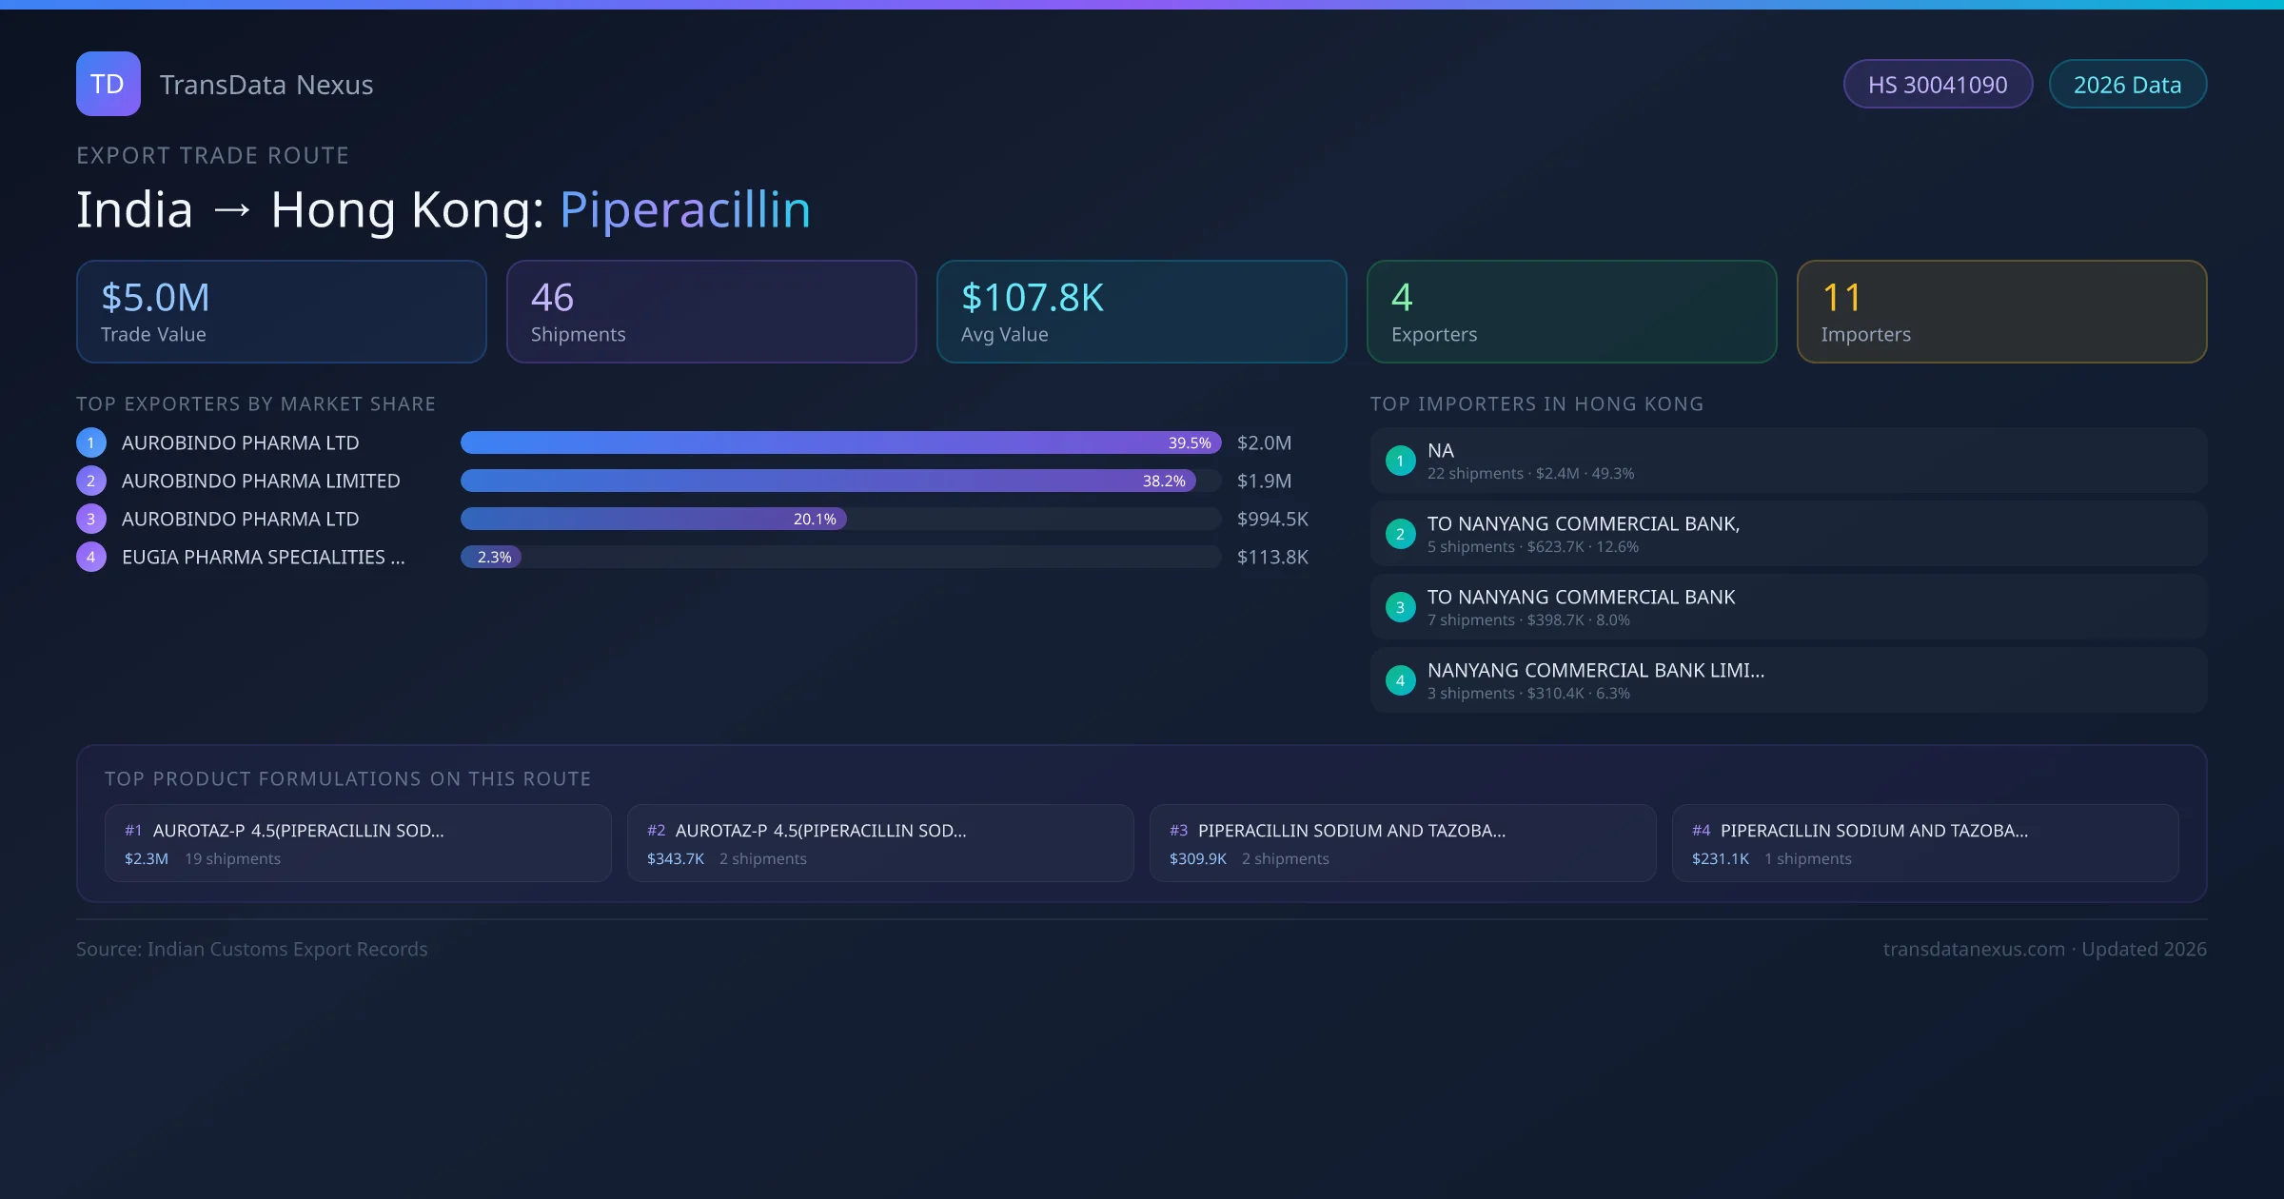Open #1 AUROTAZ-P formulation card
Image resolution: width=2284 pixels, height=1199 pixels.
tap(358, 843)
